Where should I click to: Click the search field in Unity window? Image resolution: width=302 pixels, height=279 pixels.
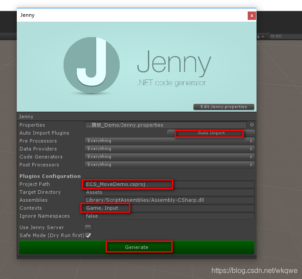(x=285, y=36)
